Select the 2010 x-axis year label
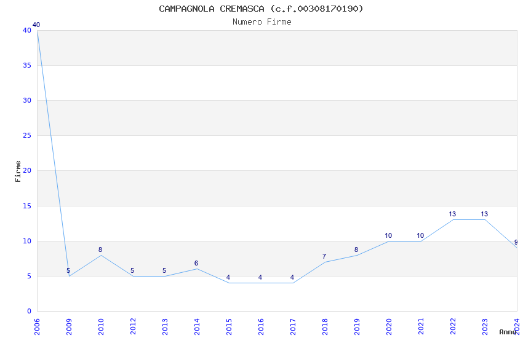The width and height of the screenshot is (523, 338). [101, 327]
